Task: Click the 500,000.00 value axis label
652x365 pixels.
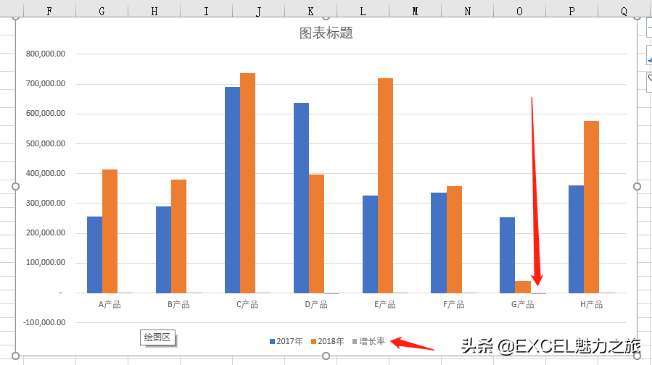Action: coord(45,143)
